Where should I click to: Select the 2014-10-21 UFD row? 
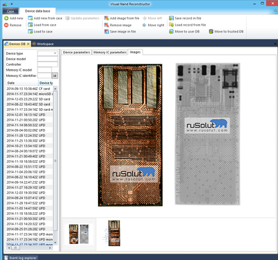coord(30,146)
